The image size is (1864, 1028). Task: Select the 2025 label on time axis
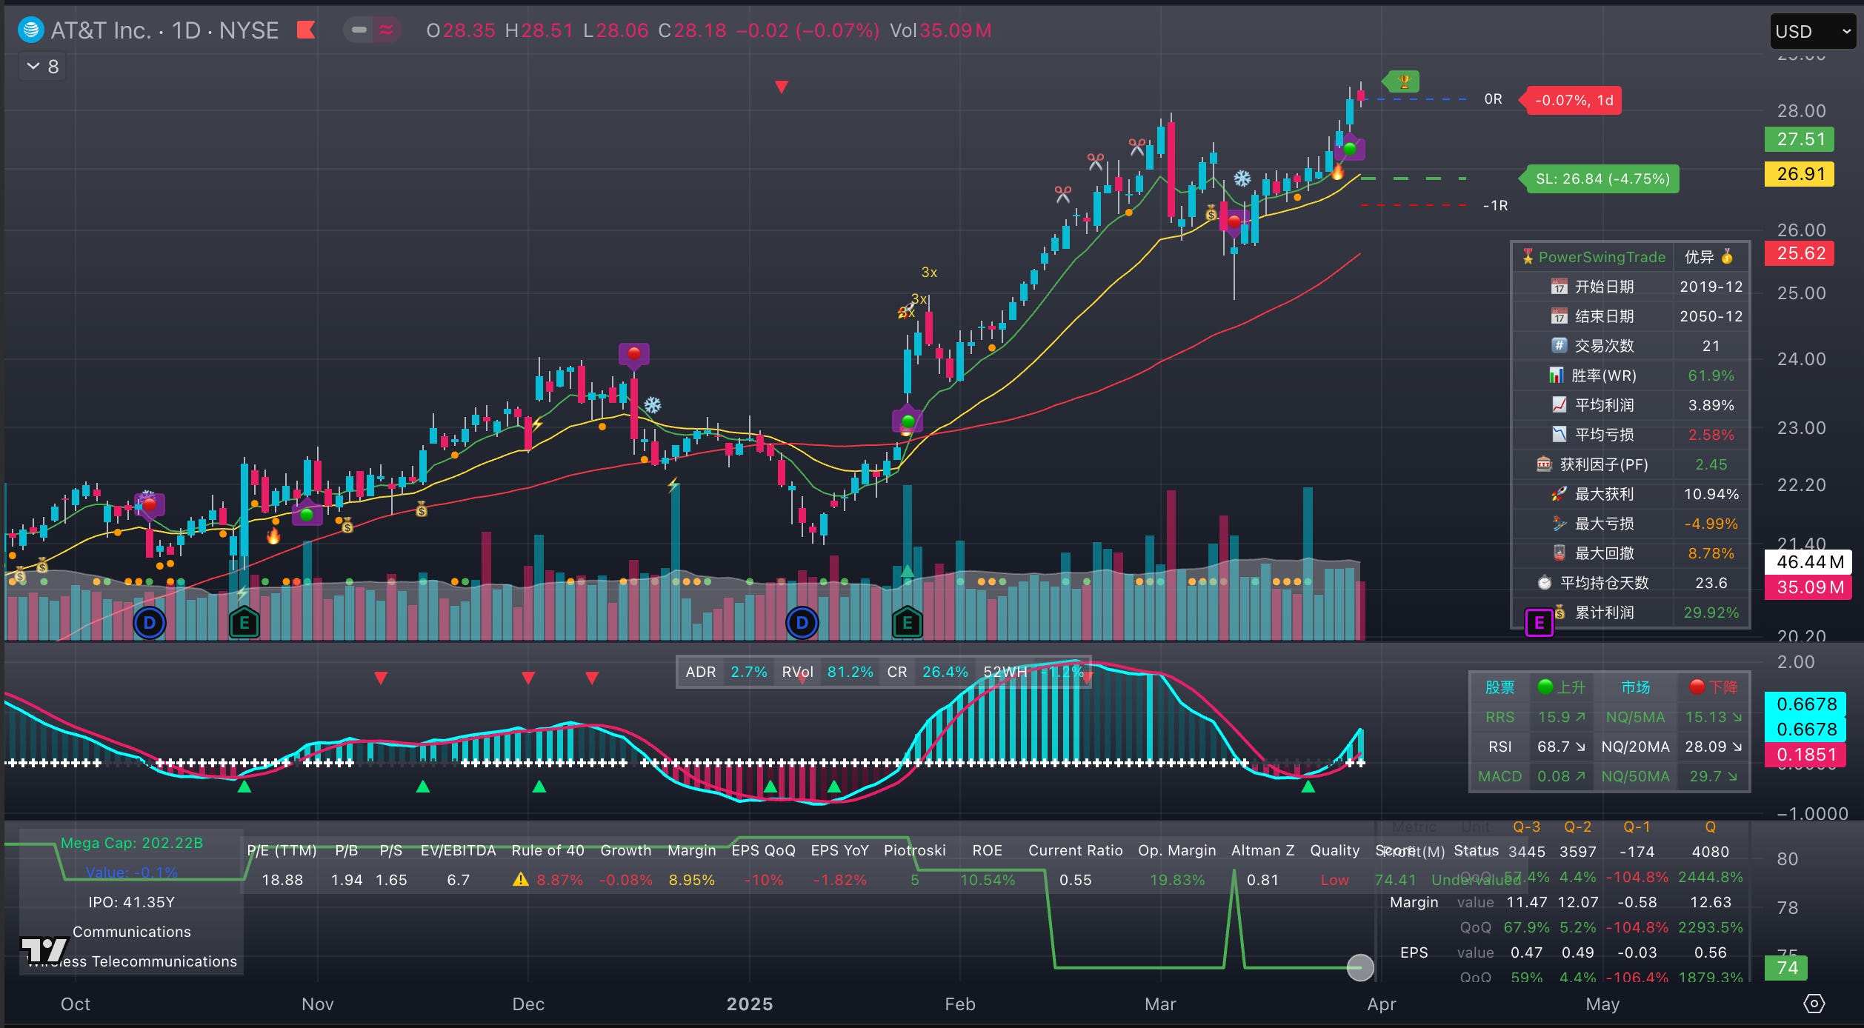click(x=749, y=1004)
